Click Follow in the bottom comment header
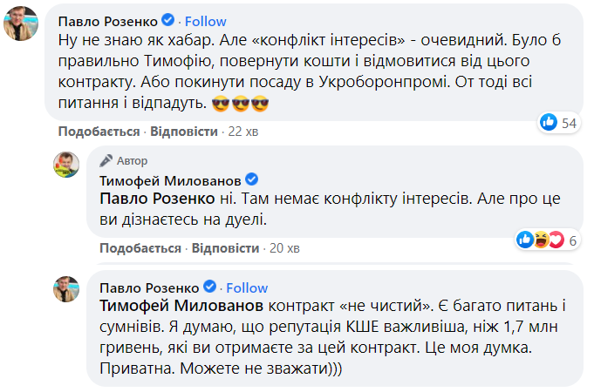The image size is (594, 392). [x=248, y=287]
